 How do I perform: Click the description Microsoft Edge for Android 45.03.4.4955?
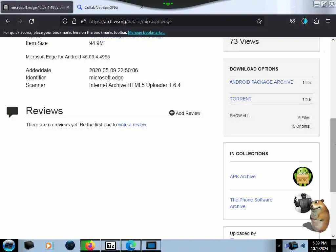68,57
